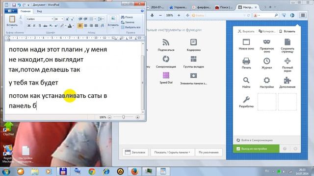Click Поиск (Find) in WordPad ribbon
The image size is (314, 176).
127,17
